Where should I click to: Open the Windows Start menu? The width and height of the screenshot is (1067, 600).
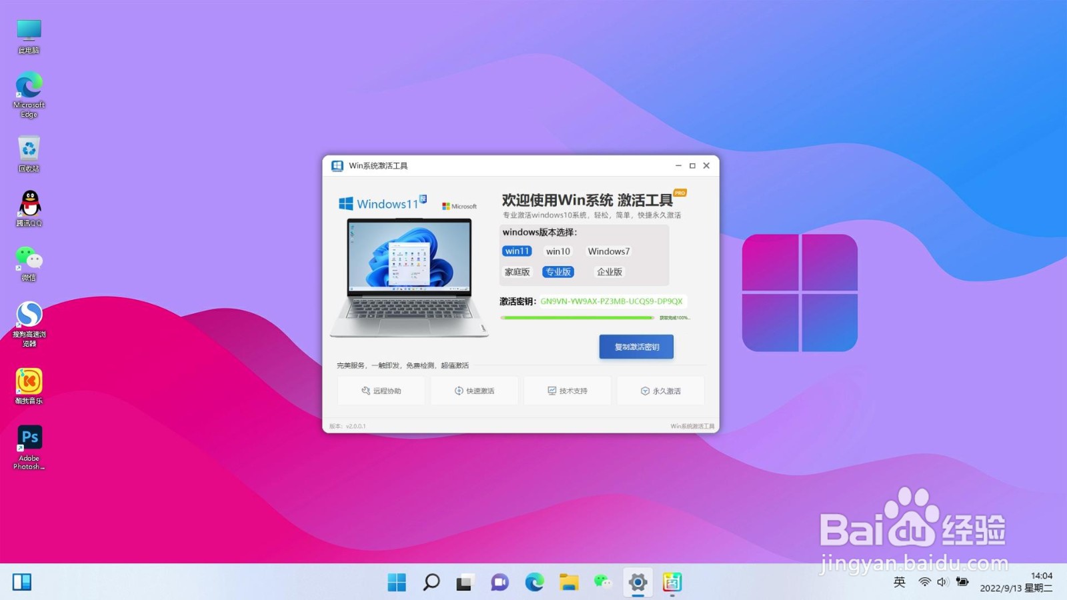point(397,582)
